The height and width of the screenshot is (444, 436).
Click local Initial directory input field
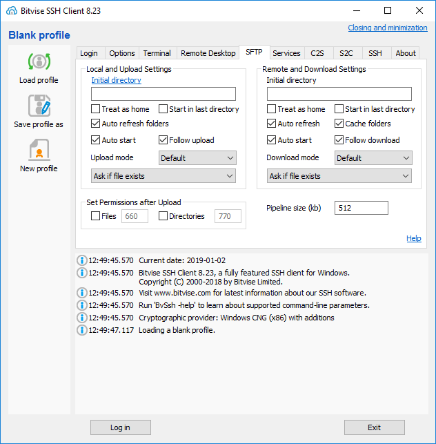(163, 94)
